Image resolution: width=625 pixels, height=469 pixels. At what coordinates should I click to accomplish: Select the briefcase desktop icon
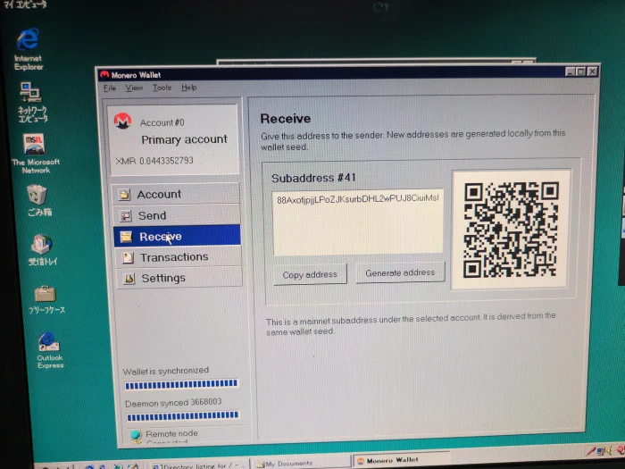click(46, 299)
